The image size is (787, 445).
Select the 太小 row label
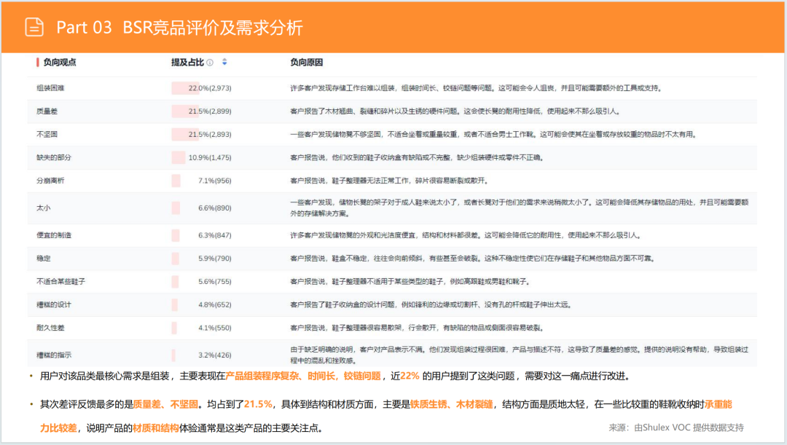43,208
